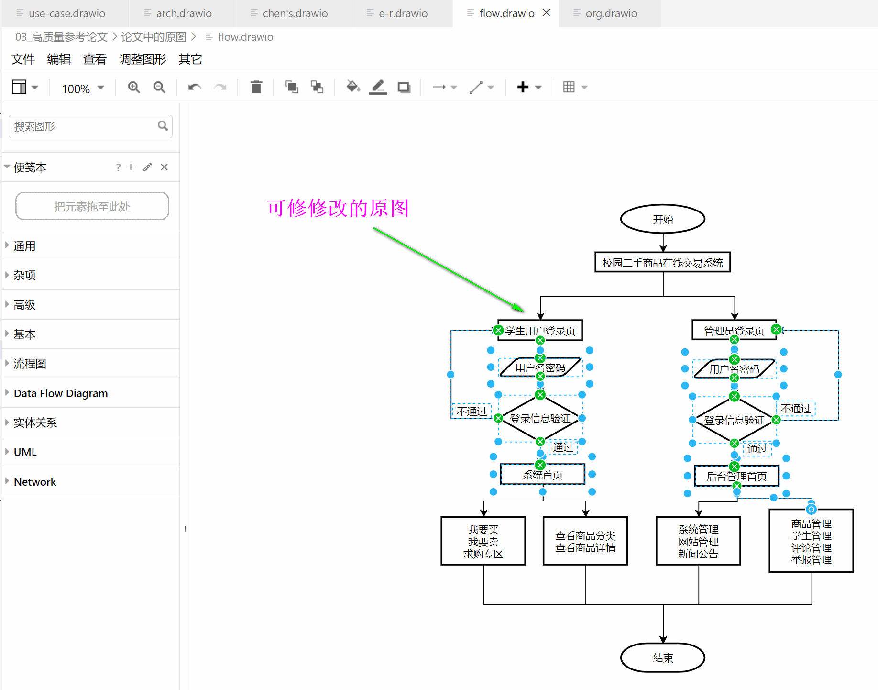Select the 结束 ellipse shape

(663, 657)
